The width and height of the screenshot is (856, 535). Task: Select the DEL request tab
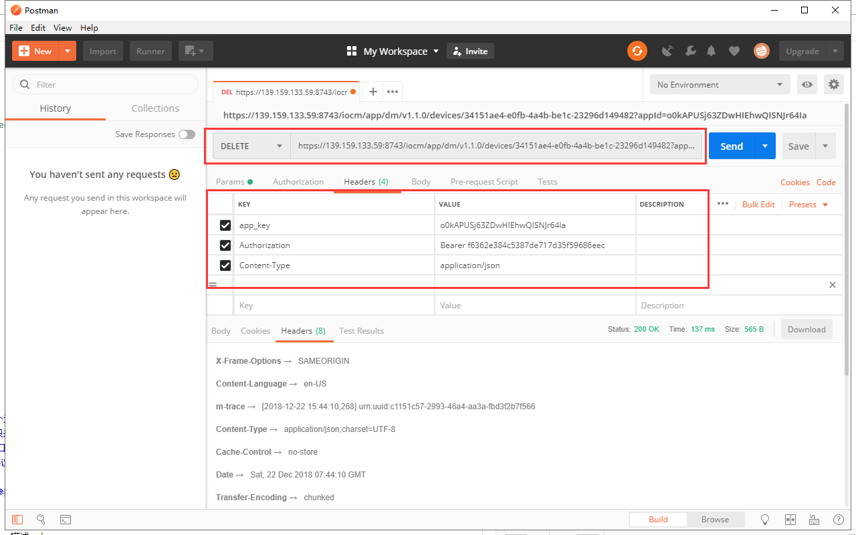click(288, 92)
